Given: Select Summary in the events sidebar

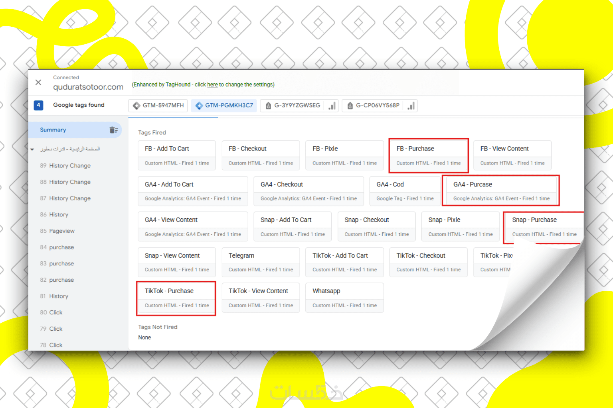Looking at the screenshot, I should 75,130.
